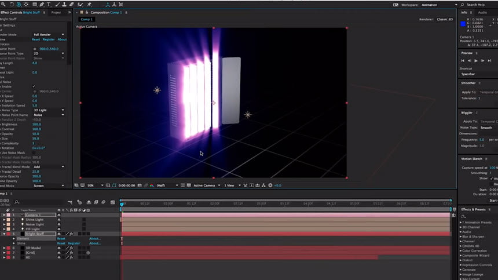Image resolution: width=498 pixels, height=280 pixels.
Task: Select the Eraser tool
Action: point(71,5)
